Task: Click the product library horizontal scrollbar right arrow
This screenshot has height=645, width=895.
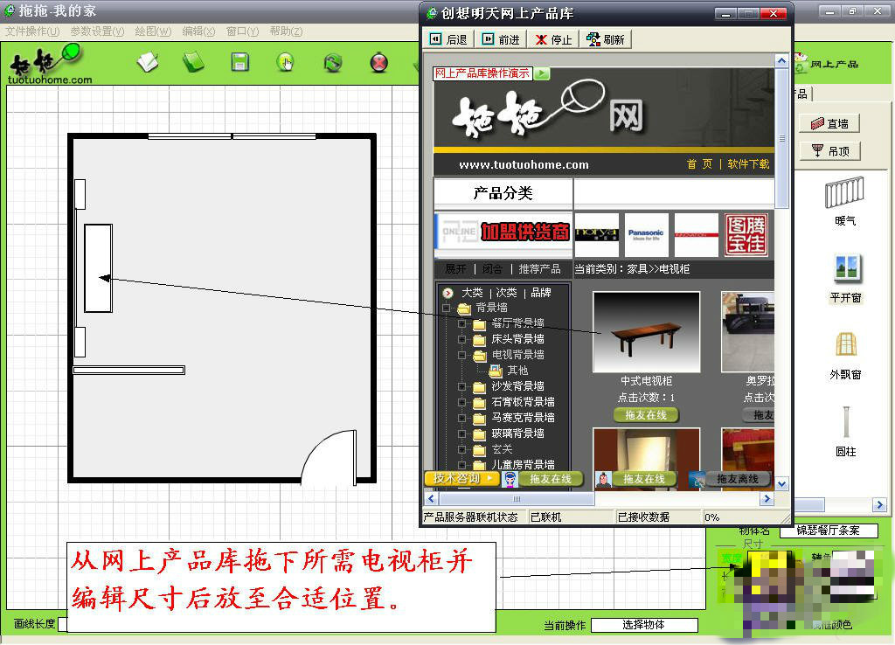Action: point(767,499)
